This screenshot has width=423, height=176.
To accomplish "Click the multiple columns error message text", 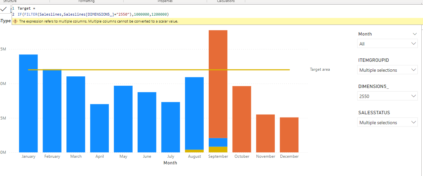I will (99, 21).
